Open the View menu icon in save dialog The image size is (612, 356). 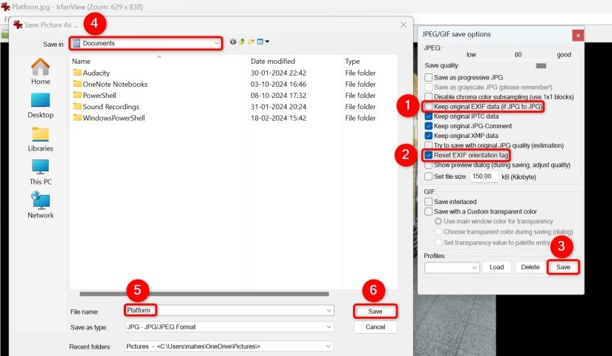(263, 42)
